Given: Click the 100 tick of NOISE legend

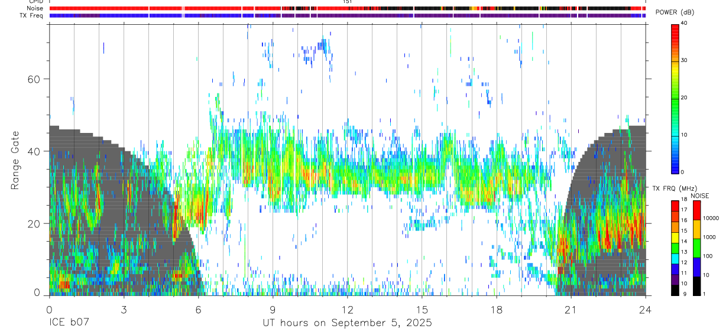Looking at the screenshot, I should pyautogui.click(x=708, y=256).
